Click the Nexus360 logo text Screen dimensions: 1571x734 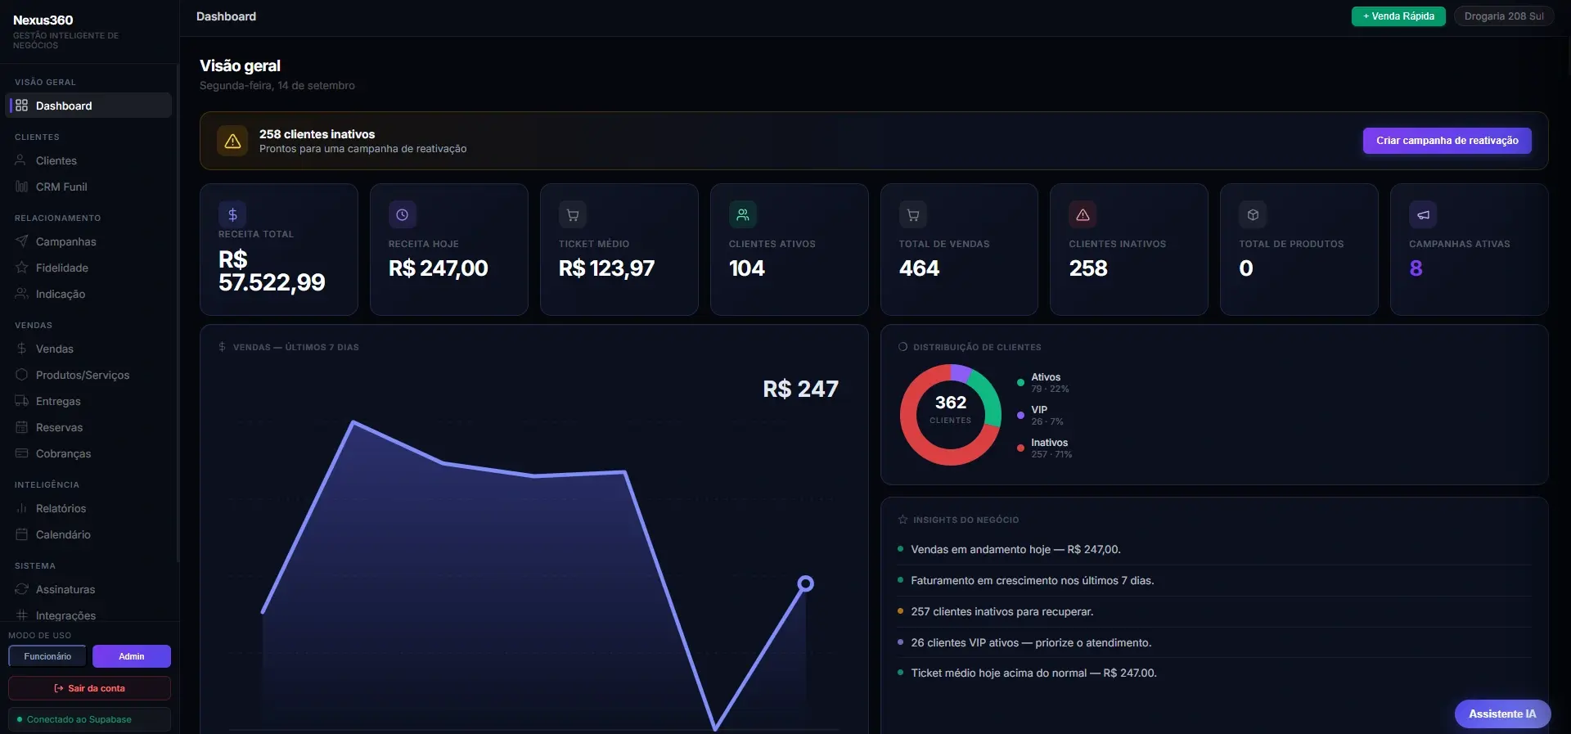[43, 20]
